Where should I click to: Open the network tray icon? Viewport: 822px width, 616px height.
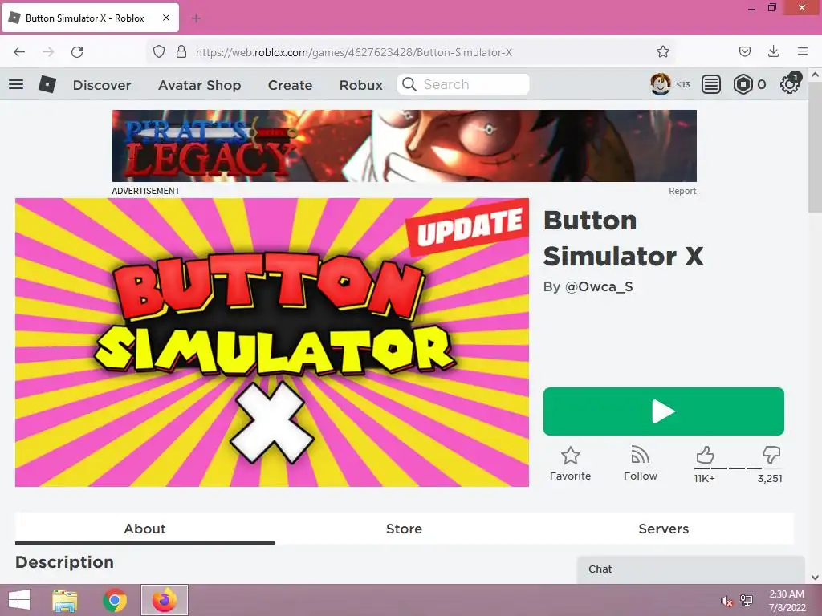pyautogui.click(x=747, y=600)
